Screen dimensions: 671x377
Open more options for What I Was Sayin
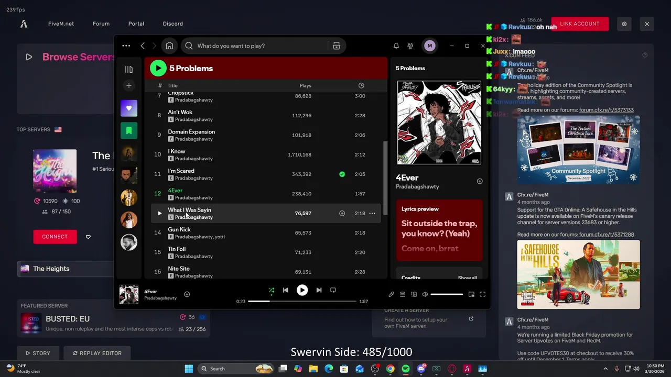[372, 213]
